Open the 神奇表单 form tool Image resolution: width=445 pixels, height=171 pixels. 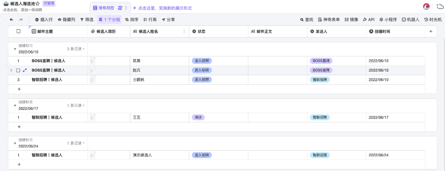pos(329,20)
